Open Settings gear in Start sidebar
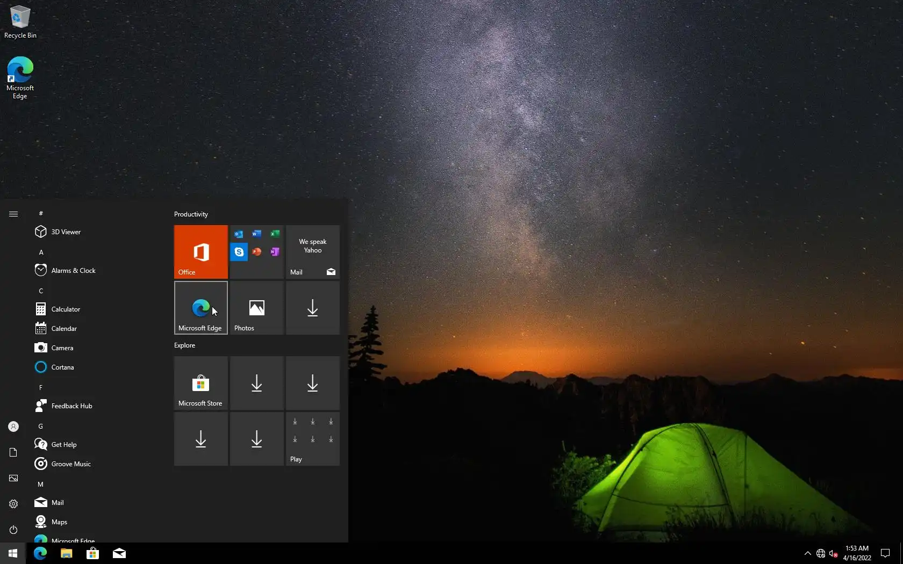 [13, 504]
